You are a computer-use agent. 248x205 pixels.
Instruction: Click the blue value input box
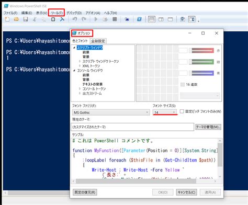pyautogui.click(x=183, y=73)
